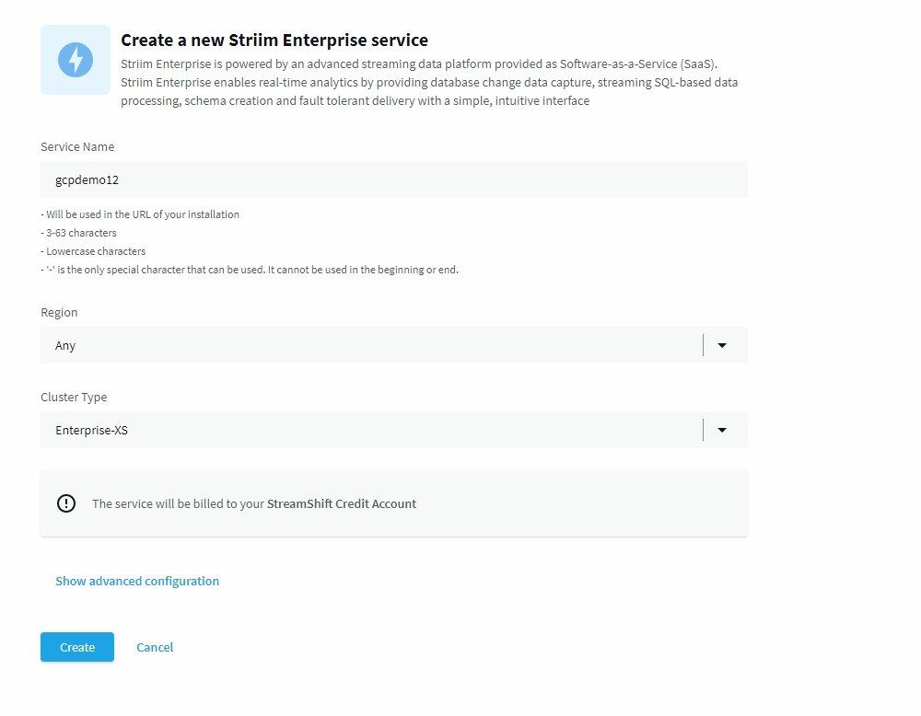The width and height of the screenshot is (921, 716).
Task: Click the Striim lightning bolt logo
Action: 76,60
